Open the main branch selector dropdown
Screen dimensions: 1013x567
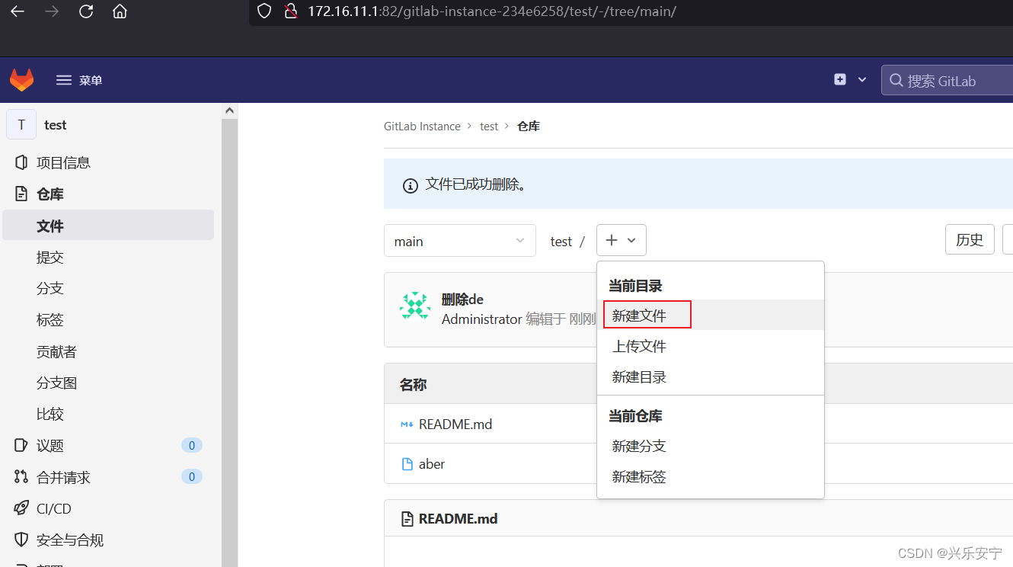[459, 241]
